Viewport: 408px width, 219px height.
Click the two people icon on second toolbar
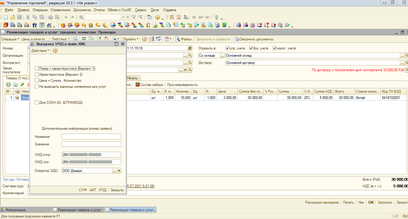[35, 25]
